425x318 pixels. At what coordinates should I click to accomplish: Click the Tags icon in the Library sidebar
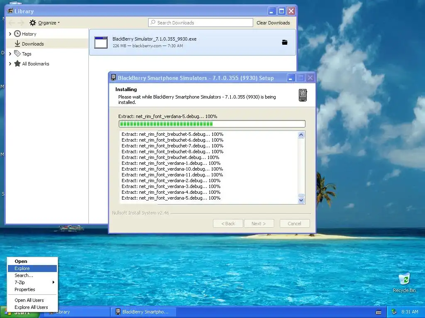pyautogui.click(x=17, y=53)
